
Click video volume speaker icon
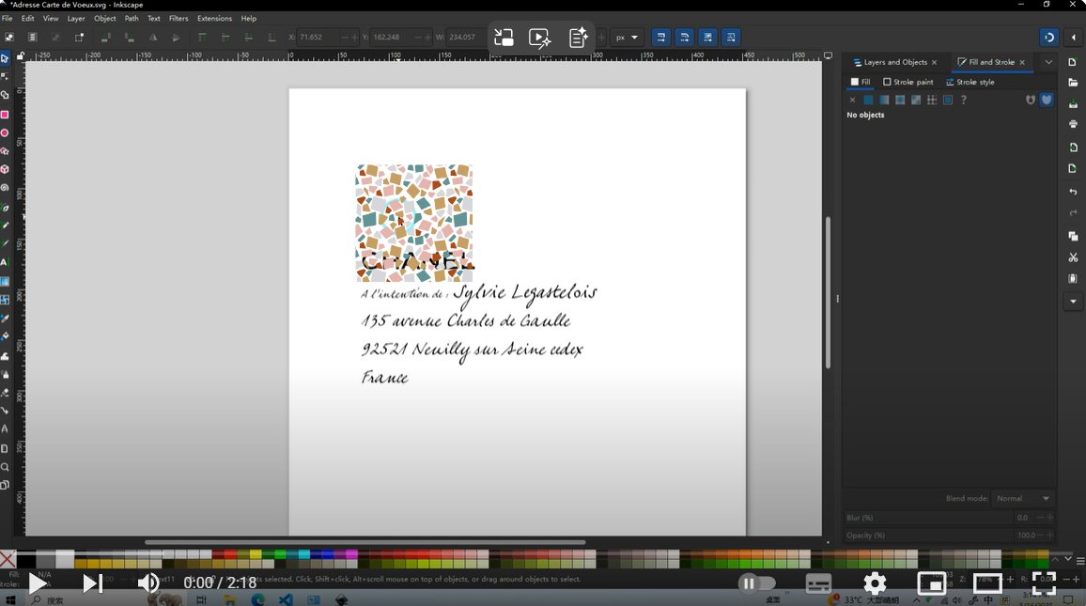pyautogui.click(x=148, y=583)
